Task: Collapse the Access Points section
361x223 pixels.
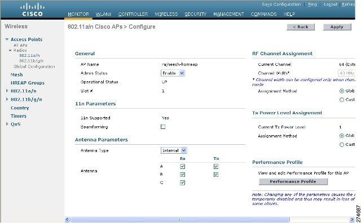Action: click(7, 39)
